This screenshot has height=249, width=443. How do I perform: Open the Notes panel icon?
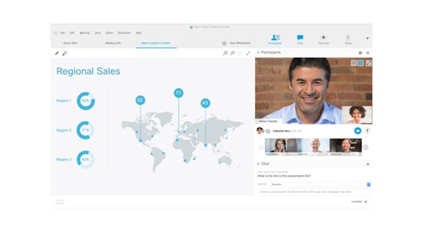[x=348, y=39]
